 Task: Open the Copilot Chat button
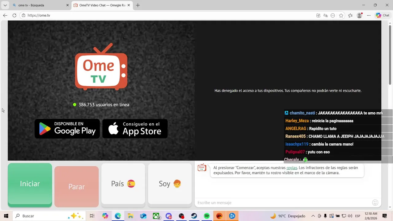tap(383, 15)
